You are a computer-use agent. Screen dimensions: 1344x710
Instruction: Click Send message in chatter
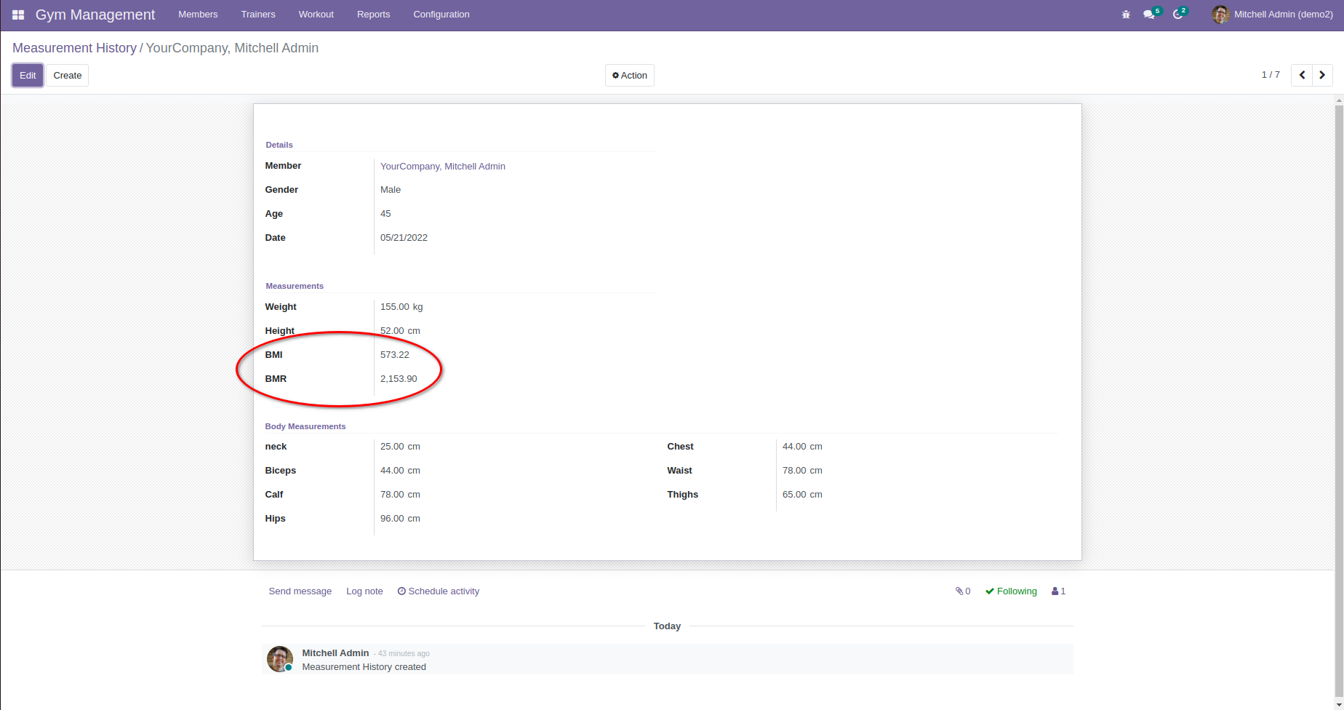(300, 591)
